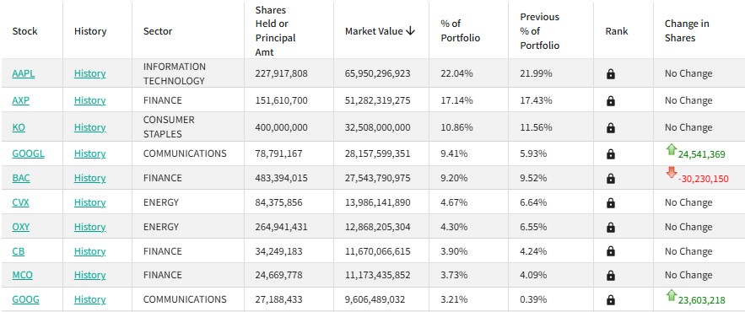Click the lock icon in MCO row

click(611, 276)
